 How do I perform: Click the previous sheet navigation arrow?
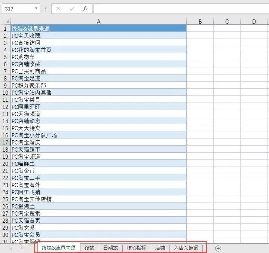11,249
